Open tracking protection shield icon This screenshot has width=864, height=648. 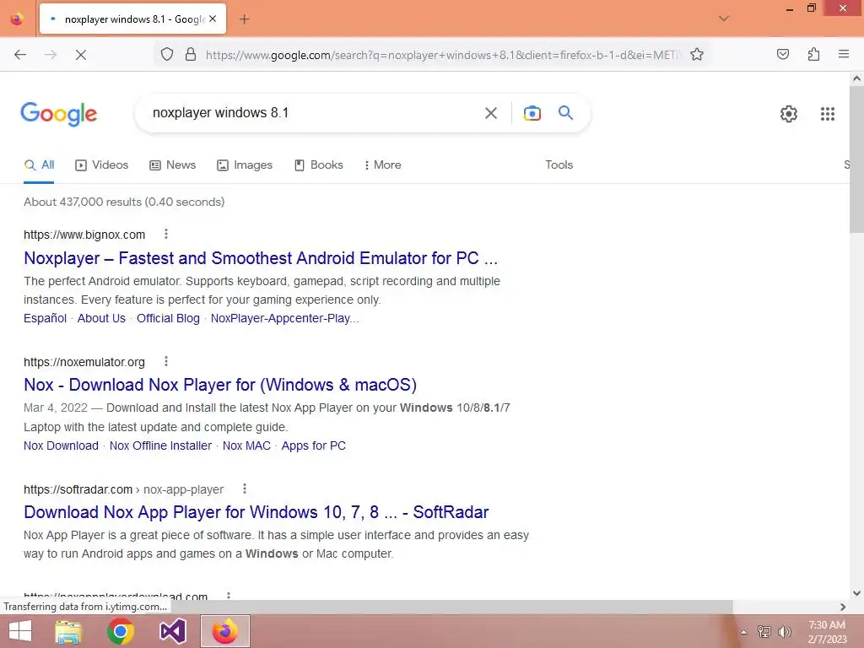167,54
